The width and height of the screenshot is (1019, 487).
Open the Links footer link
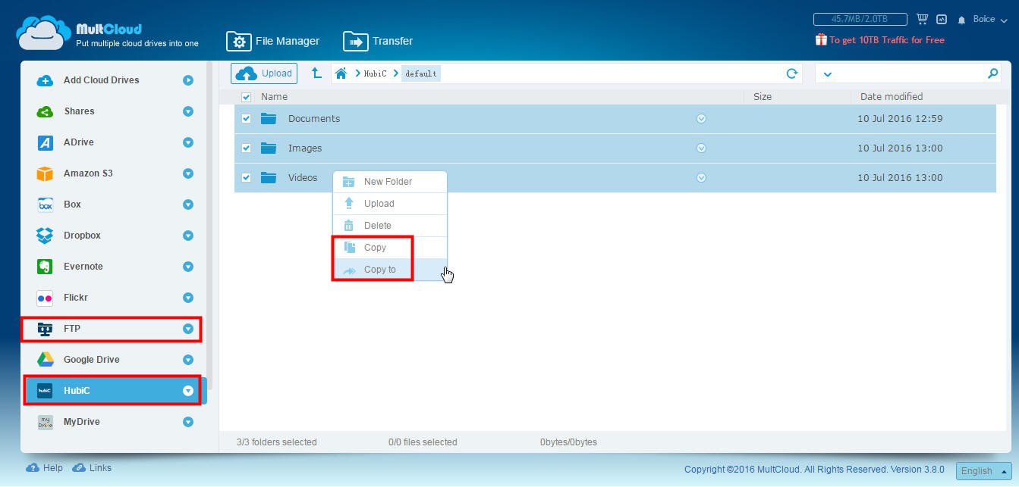click(92, 468)
